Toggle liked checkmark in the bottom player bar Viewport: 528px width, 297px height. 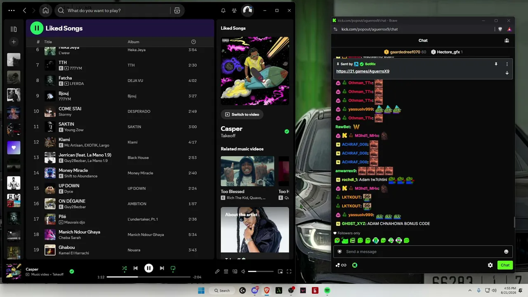click(x=72, y=271)
